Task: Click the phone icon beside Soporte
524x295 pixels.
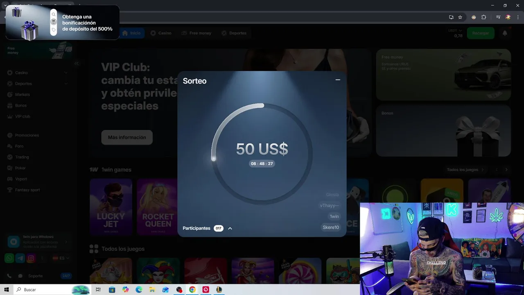Action: point(9,276)
